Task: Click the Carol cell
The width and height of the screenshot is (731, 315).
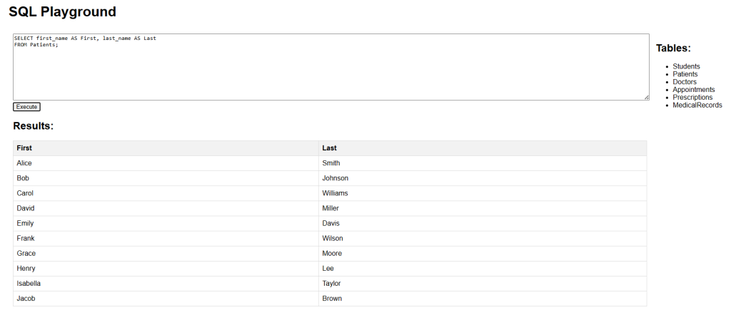Action: [x=166, y=193]
